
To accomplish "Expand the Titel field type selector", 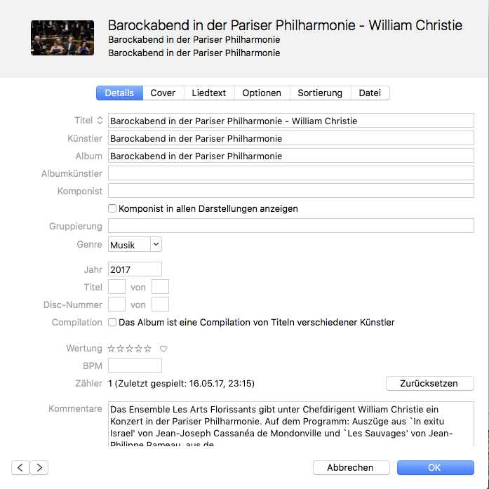I will tap(100, 121).
